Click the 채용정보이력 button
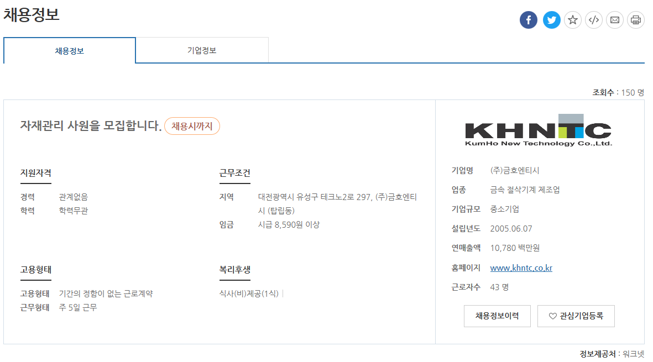The image size is (653, 362). click(497, 316)
